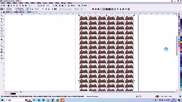
Task: Click the red heart plugin icon
Action: tap(93, 9)
